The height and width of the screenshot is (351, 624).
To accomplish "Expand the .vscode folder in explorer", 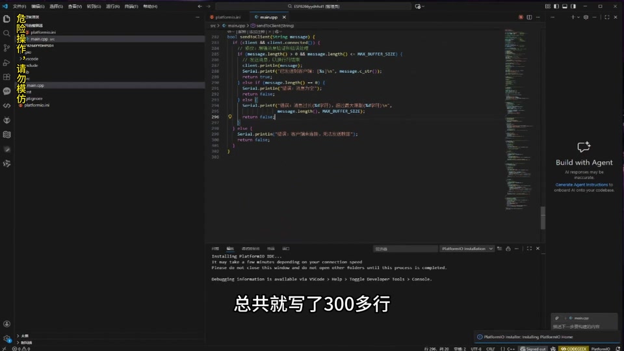I will [31, 58].
